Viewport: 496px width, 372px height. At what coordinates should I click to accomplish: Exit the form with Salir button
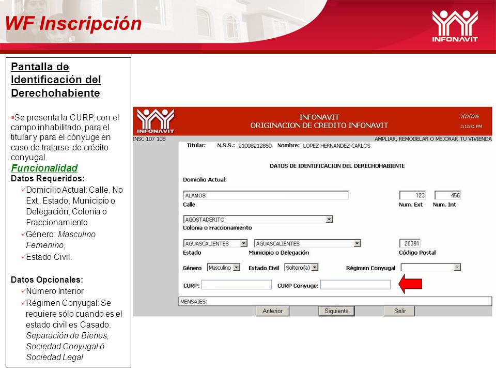[x=399, y=311]
